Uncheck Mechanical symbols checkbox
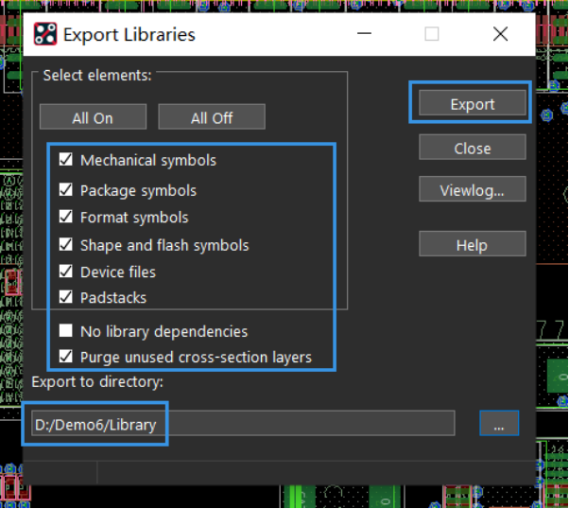569x509 pixels. pos(66,160)
